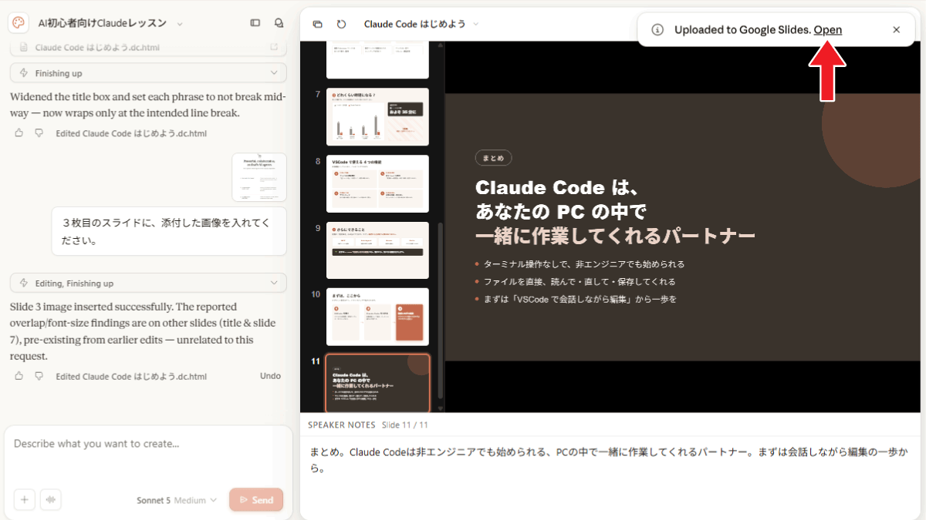Click user message ３枚目のスライドに、添付した画像を入れてください
The image size is (926, 520).
click(169, 231)
